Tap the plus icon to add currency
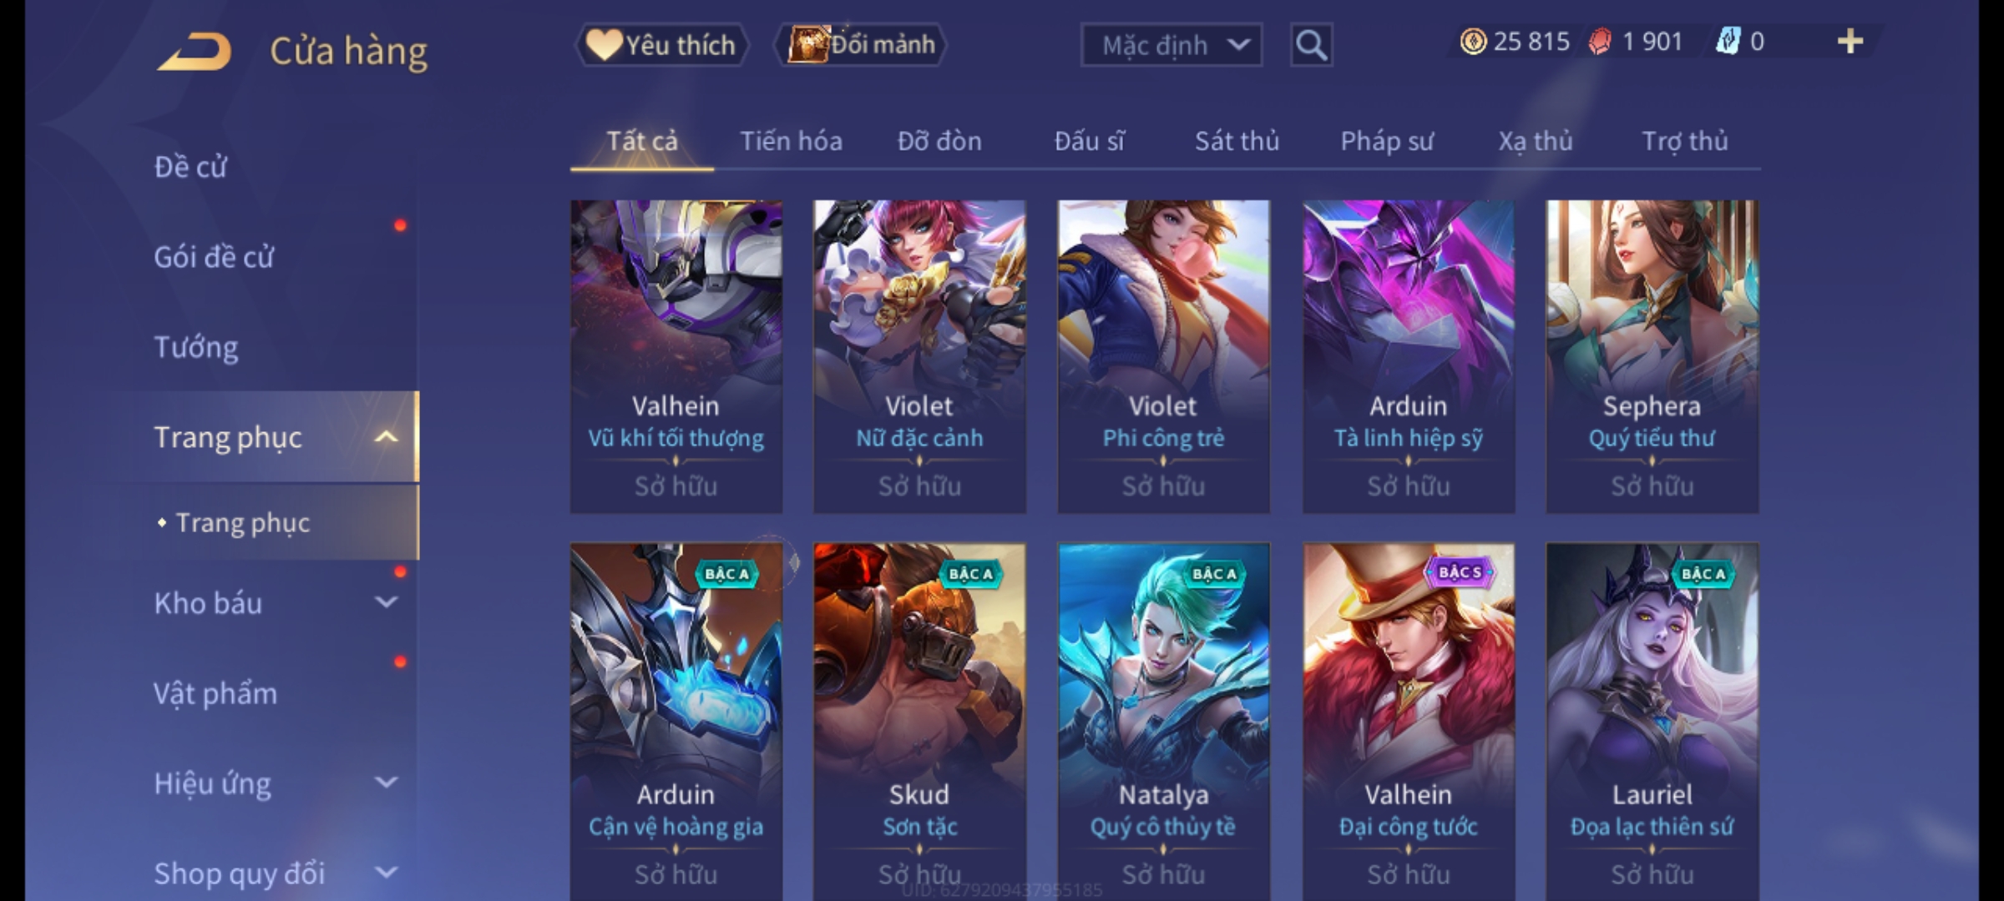Screen dimensions: 2004x901 coord(1850,42)
